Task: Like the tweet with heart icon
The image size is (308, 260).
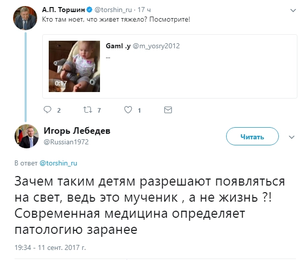Action: 128,110
